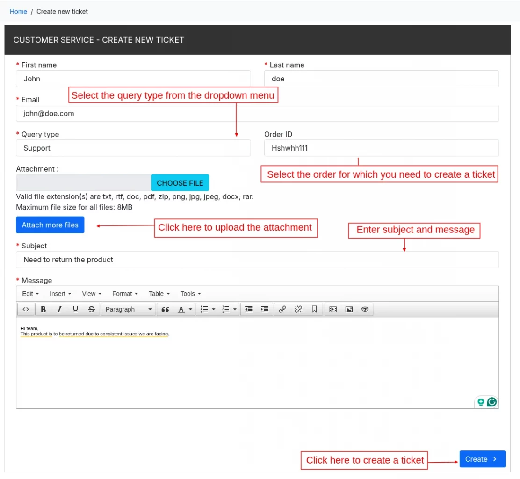Insert a bullet list
520x479 pixels.
(204, 310)
